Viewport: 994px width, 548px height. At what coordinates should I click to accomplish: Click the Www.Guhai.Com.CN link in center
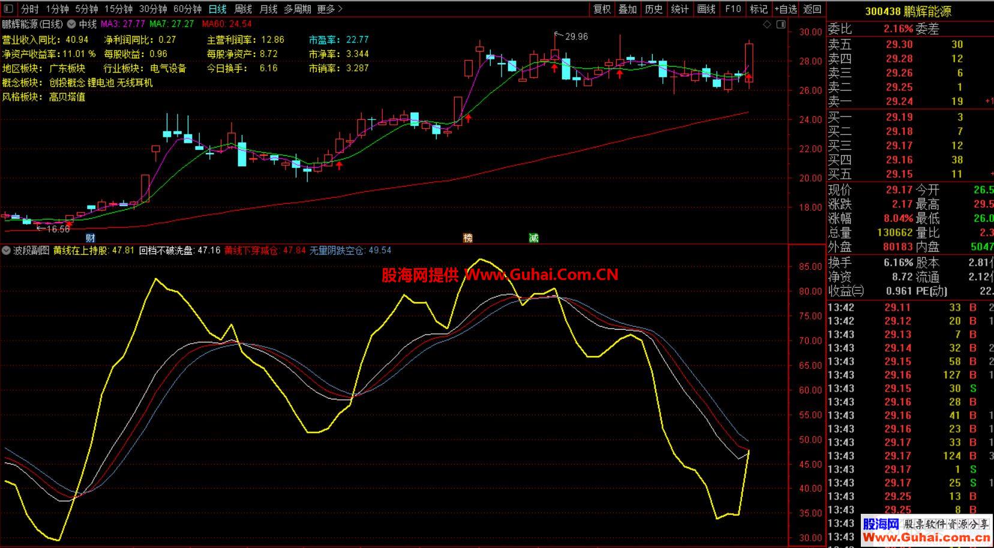[542, 275]
